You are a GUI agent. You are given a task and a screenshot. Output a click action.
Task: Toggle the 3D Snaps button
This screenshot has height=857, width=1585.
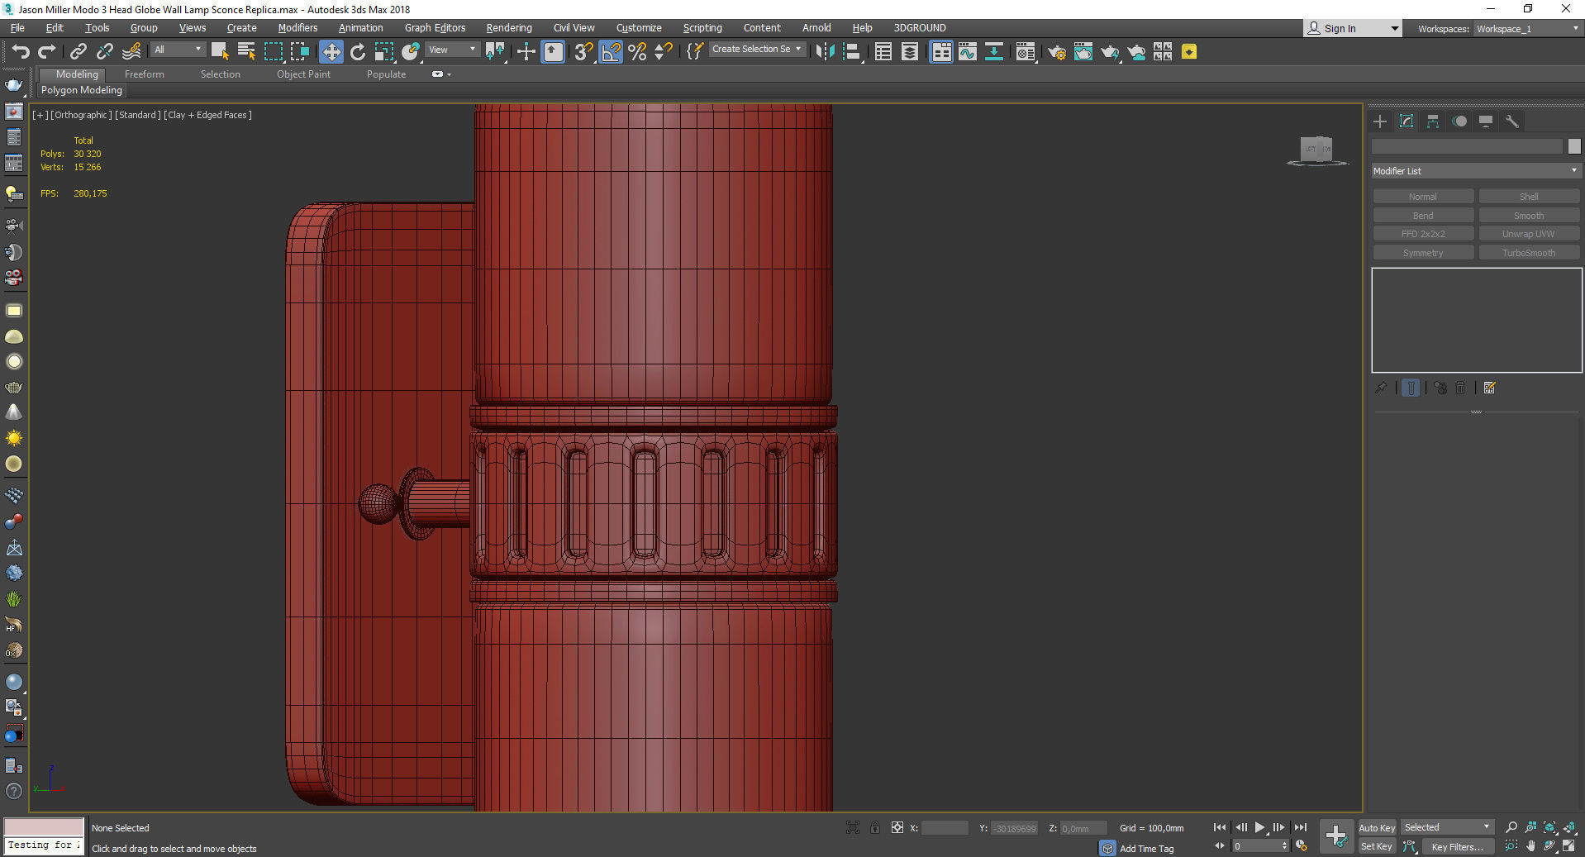pyautogui.click(x=583, y=52)
